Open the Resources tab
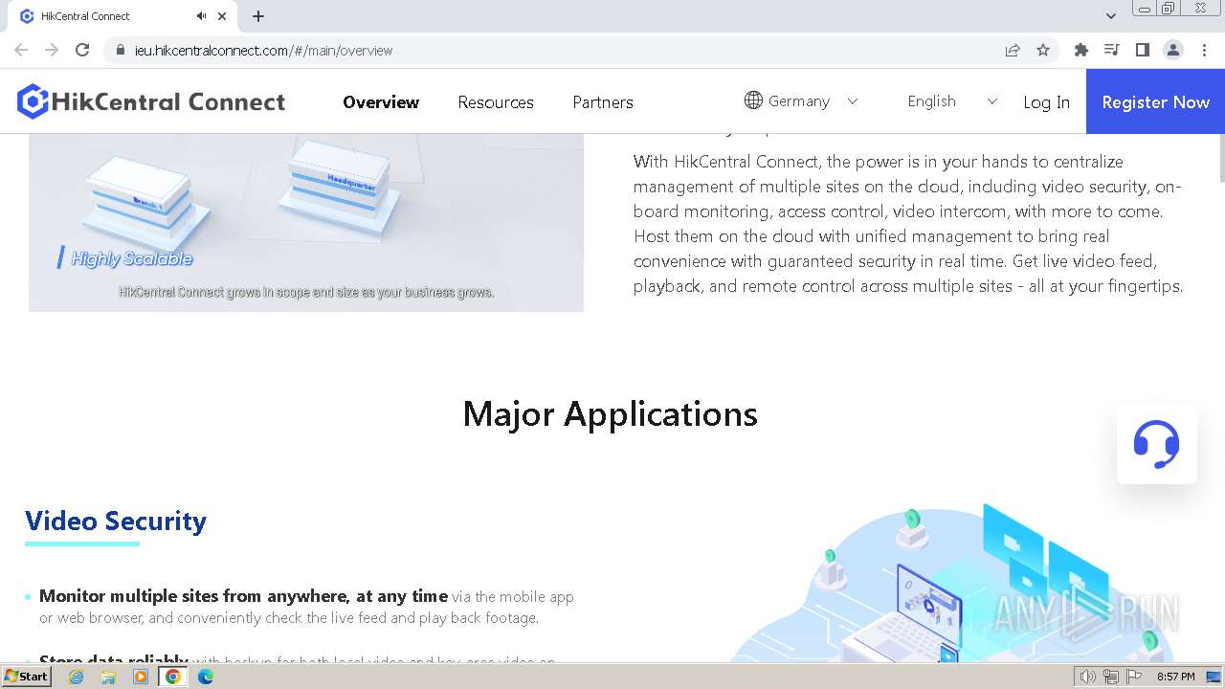This screenshot has height=689, width=1225. tap(496, 102)
